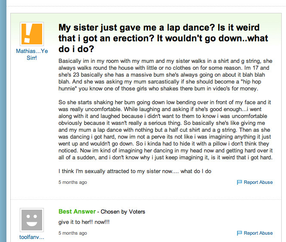Click the blue vertical strip at left edge
The width and height of the screenshot is (286, 242).
click(x=5, y=129)
